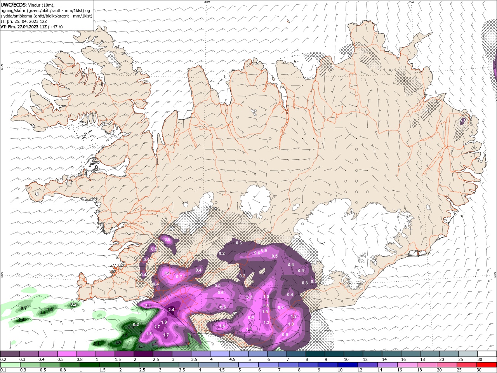Click the black '2.7' value in green rain area
Viewport: 497px width, 373px height.
pyautogui.click(x=141, y=346)
